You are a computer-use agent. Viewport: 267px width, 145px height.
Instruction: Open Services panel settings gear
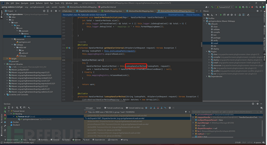(257, 104)
